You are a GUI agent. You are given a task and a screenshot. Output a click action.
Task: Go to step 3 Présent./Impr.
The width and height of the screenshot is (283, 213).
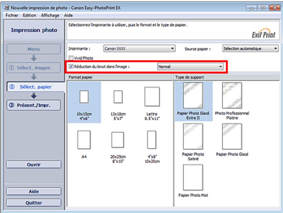coord(34,105)
